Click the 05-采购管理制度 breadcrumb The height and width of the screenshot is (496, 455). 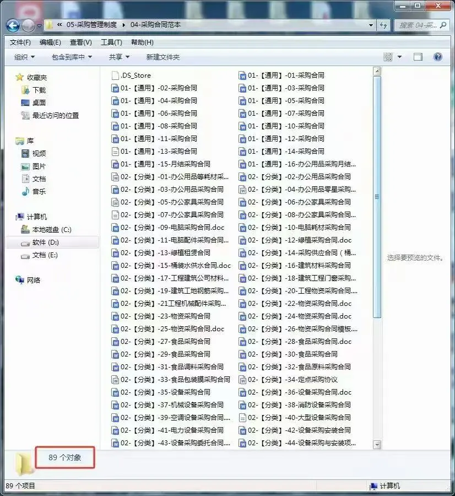[91, 25]
